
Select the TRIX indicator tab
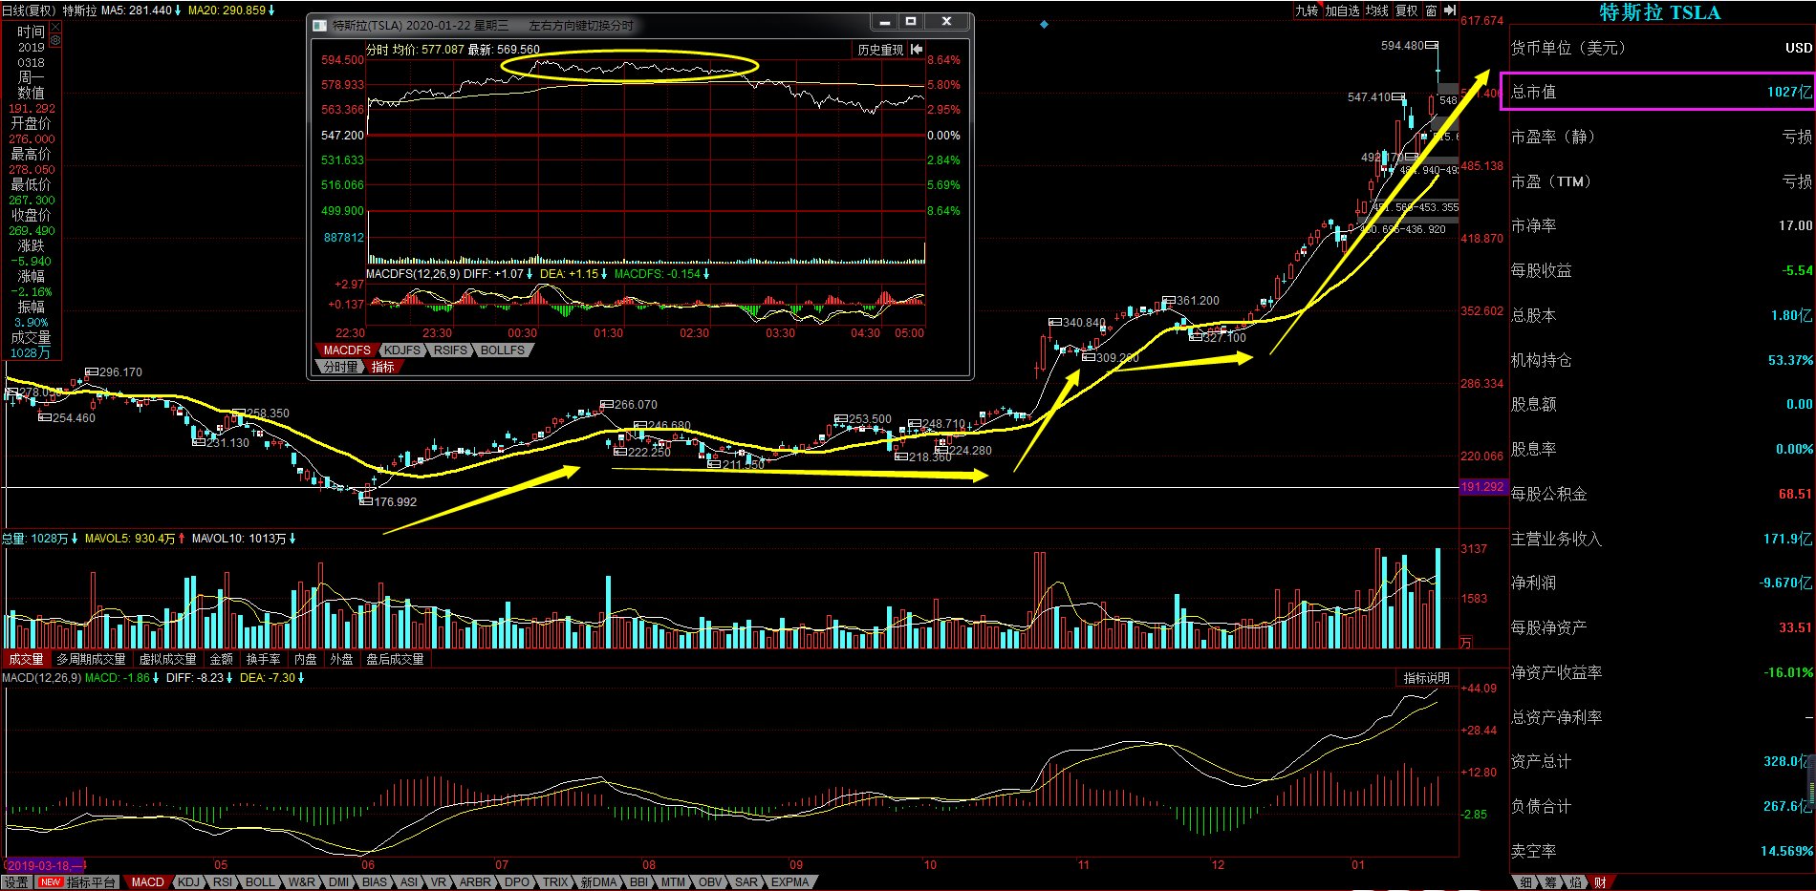point(555,882)
